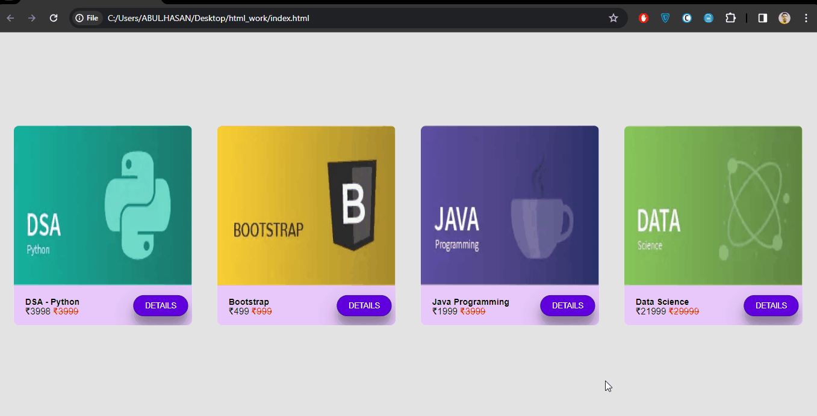Screen dimensions: 817x416
Task: Click DETAILS button for Java Programming
Action: point(568,305)
